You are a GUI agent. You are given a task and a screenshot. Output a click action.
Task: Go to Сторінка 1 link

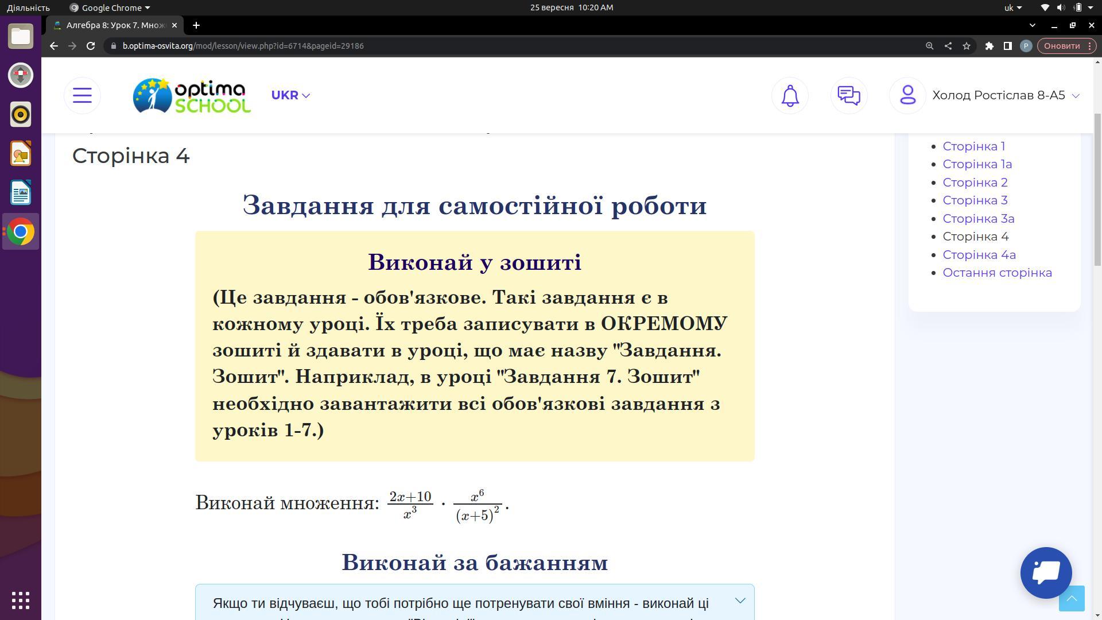click(x=973, y=146)
